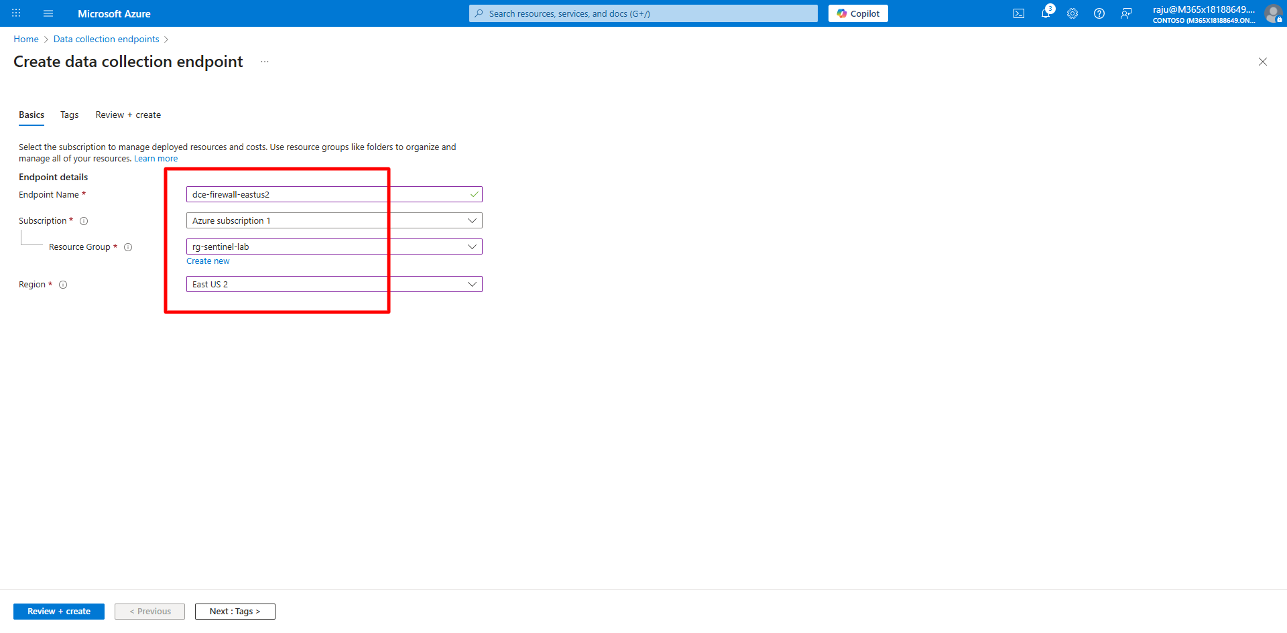Open the Learn more link
Screen dimensions: 1287x633
[156, 159]
